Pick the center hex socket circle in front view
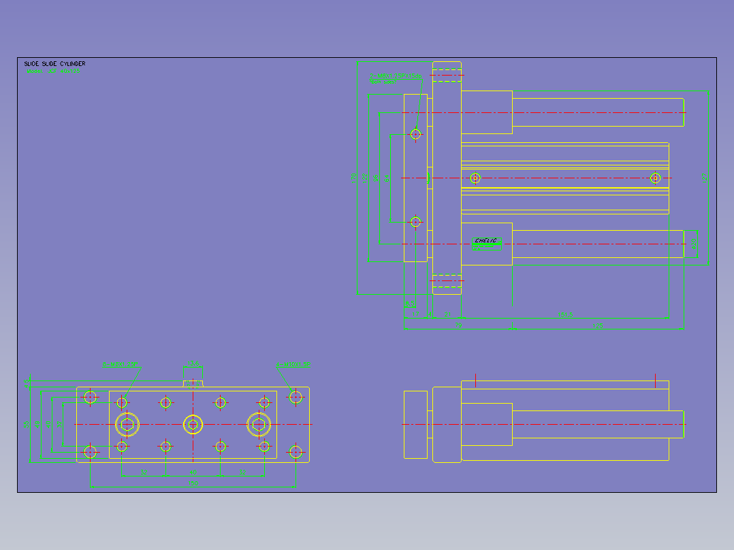Screen dimensions: 734x550 coord(193,425)
